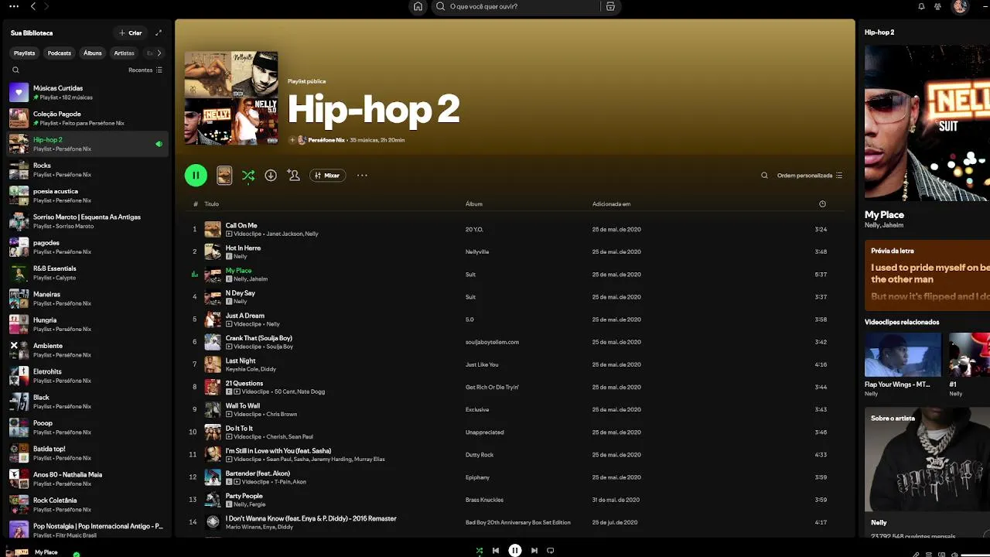Open Janet Jackson artist link
990x557 pixels.
283,234
